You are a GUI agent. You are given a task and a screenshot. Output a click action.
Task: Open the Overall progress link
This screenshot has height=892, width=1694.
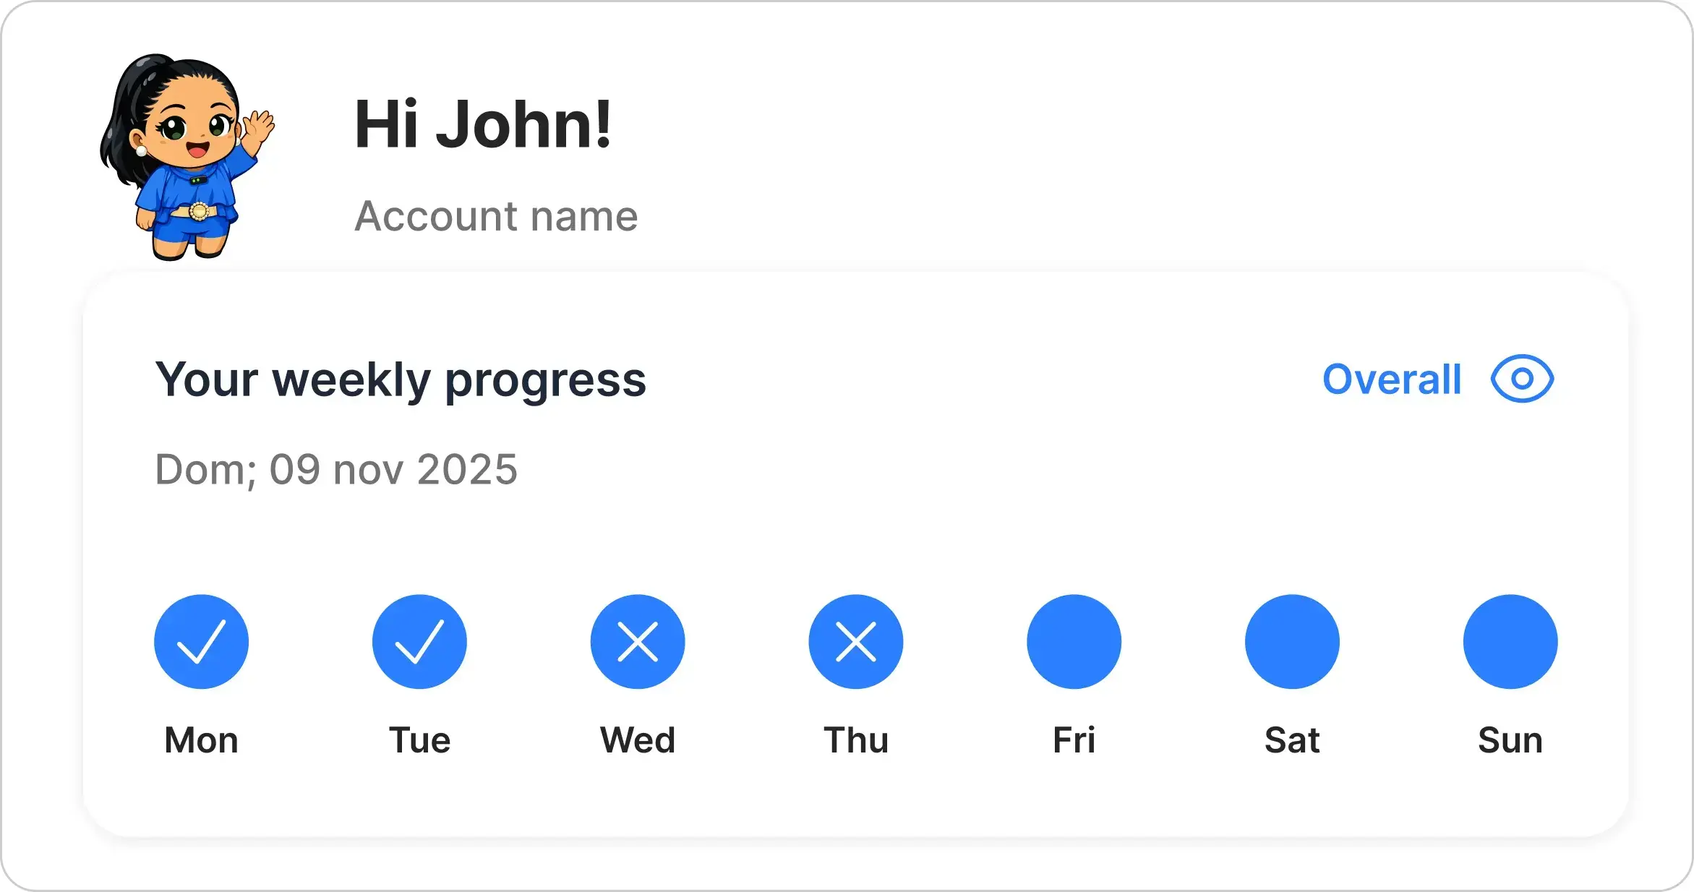click(1392, 379)
